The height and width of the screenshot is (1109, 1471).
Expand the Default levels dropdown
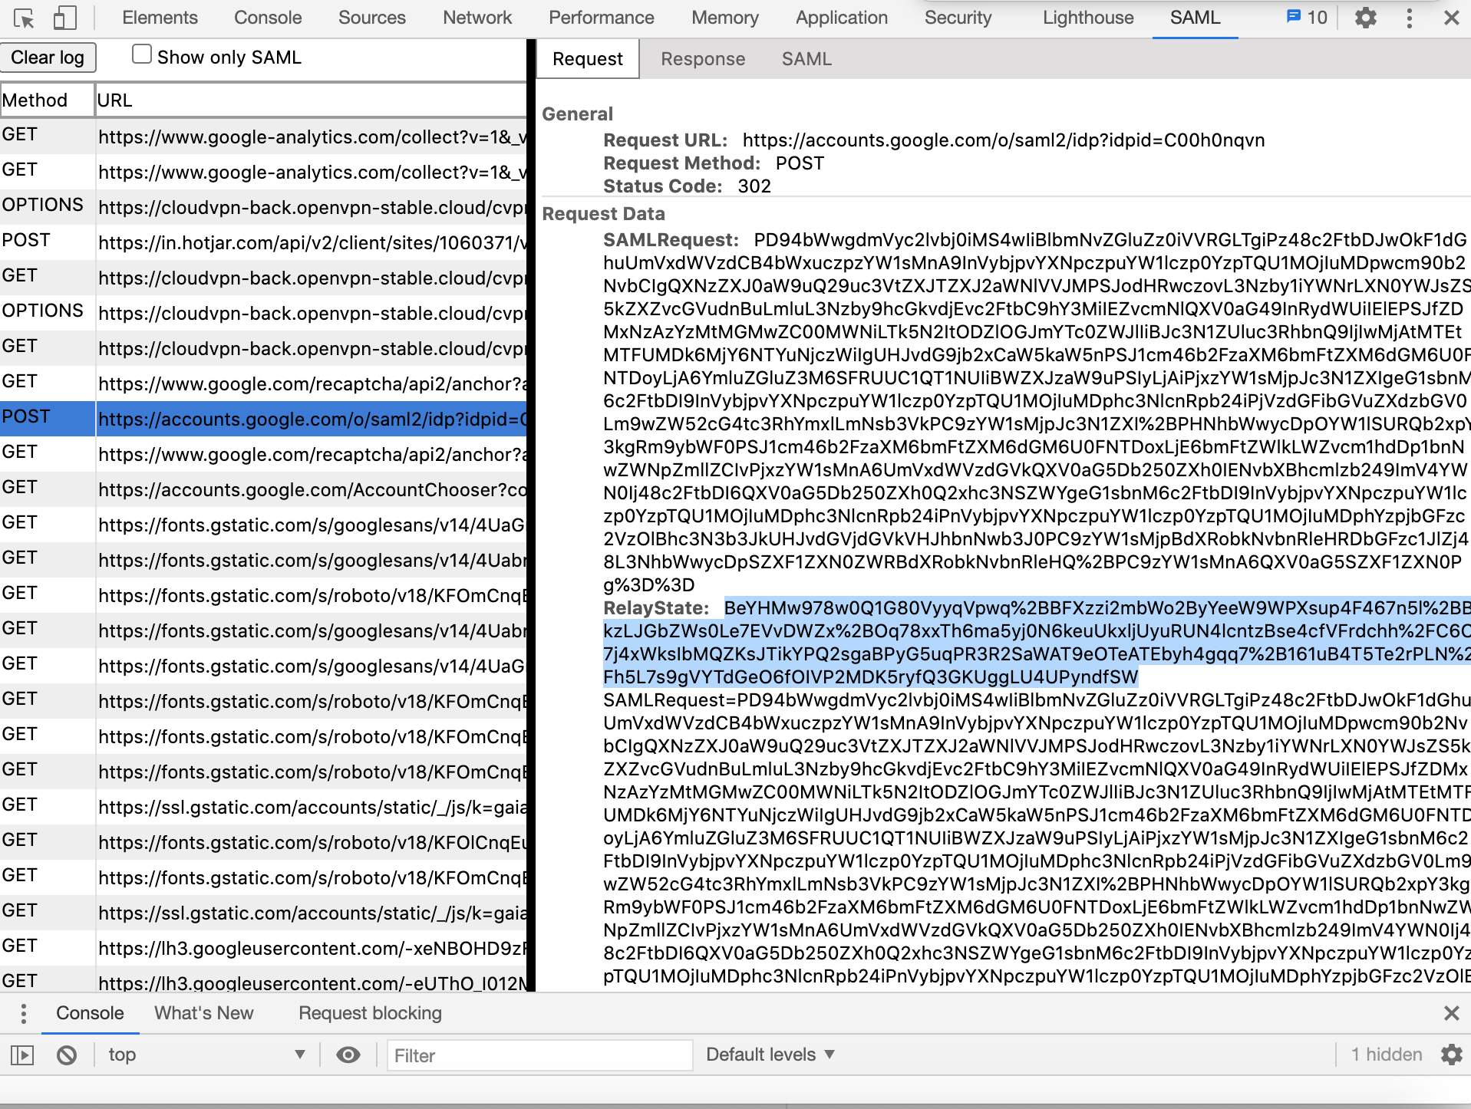[x=770, y=1055]
